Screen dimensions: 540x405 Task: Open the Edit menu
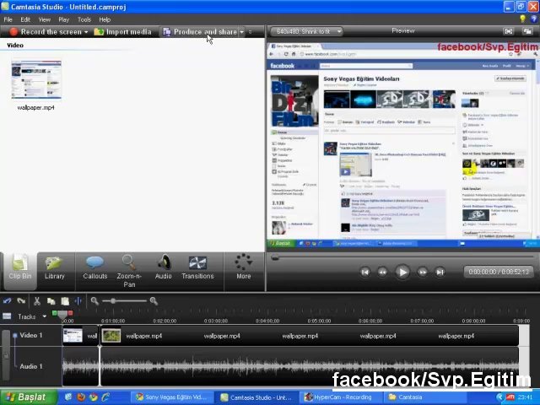click(25, 19)
